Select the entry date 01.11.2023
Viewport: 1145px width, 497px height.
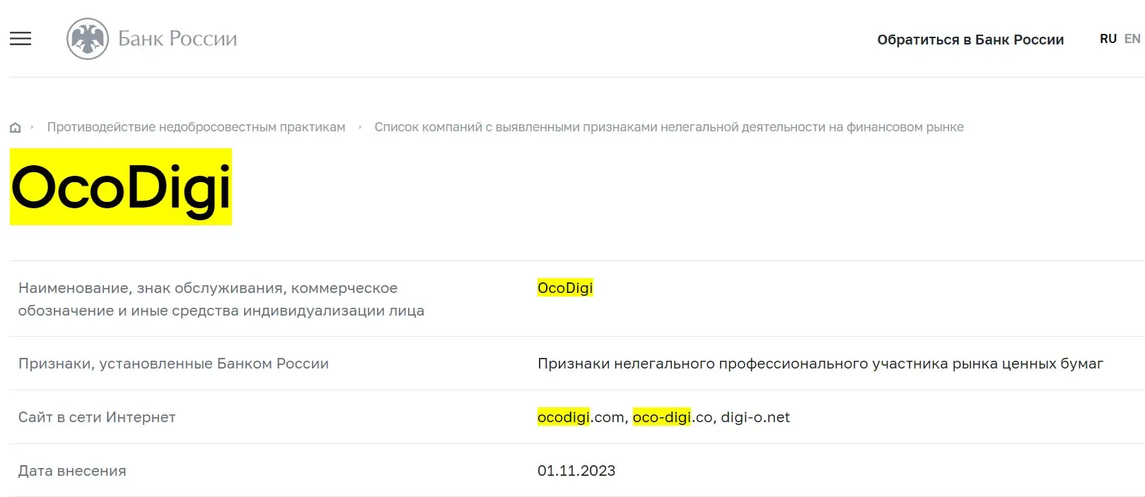[x=577, y=470]
